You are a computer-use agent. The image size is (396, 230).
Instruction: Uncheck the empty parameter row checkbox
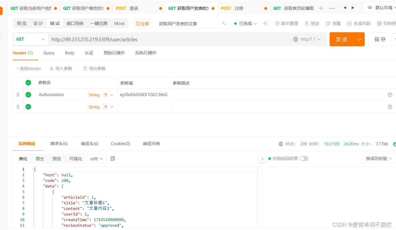[x=28, y=107]
